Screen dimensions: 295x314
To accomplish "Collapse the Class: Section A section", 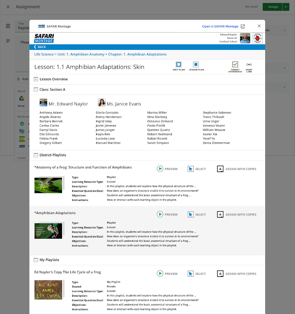I will tap(36, 89).
